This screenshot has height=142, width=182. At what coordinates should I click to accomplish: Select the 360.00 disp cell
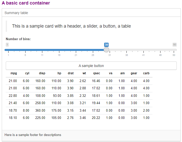click(40, 110)
